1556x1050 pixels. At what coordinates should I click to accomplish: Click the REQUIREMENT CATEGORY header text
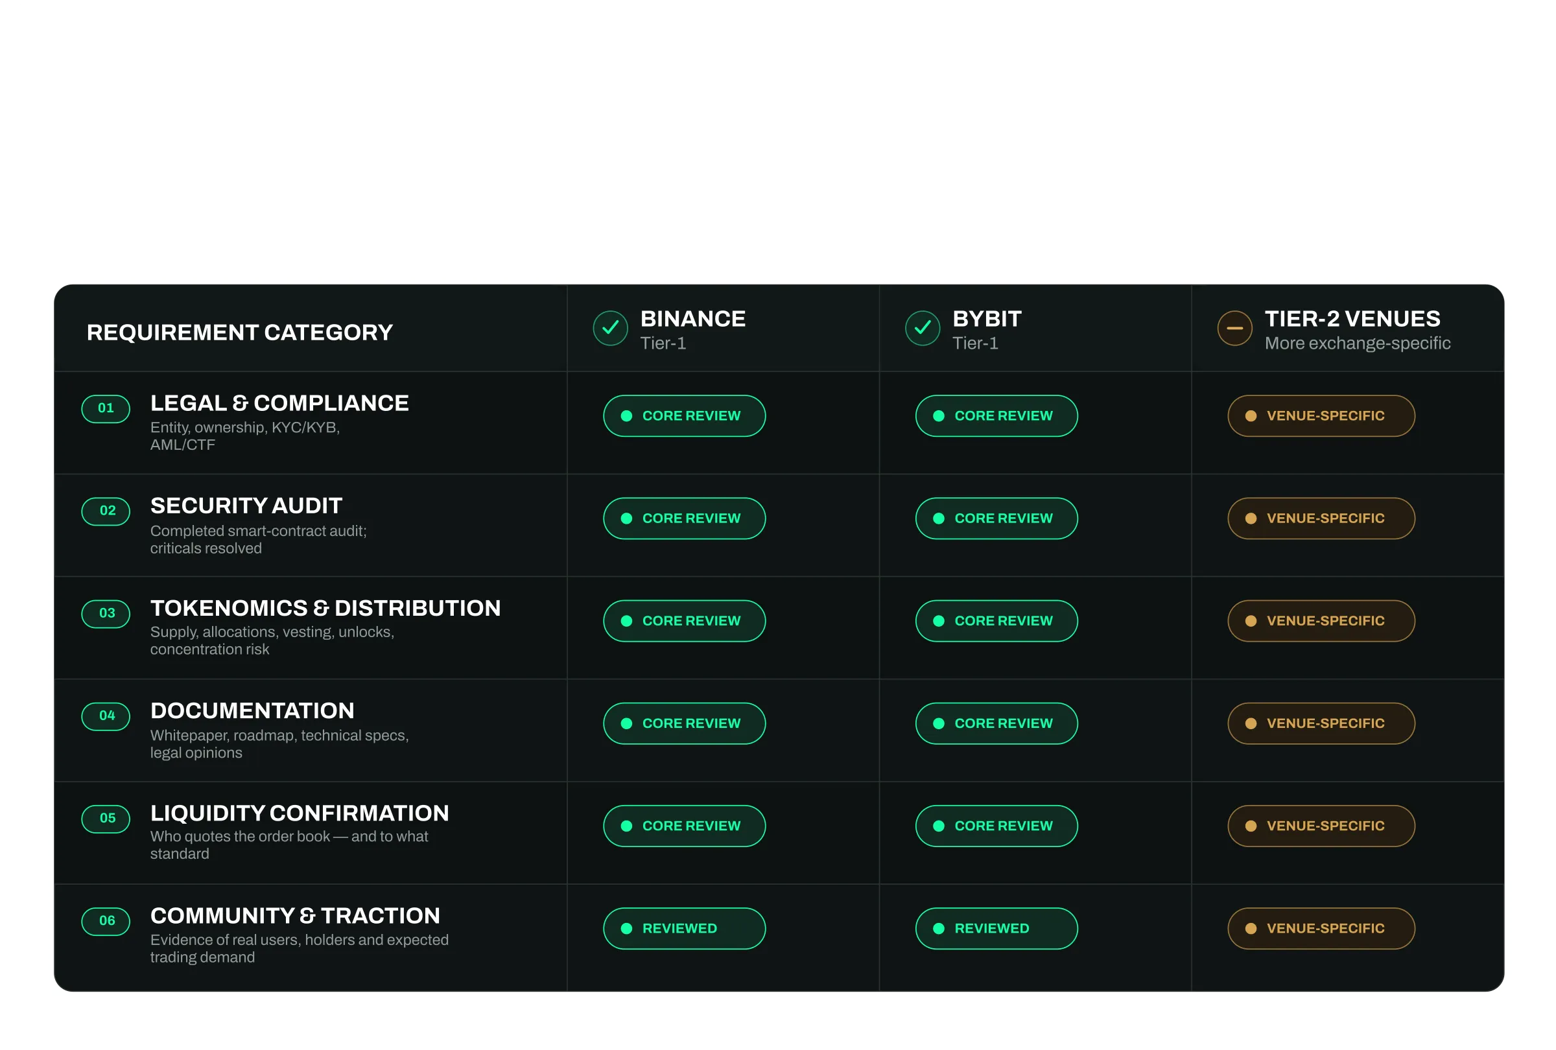239,332
